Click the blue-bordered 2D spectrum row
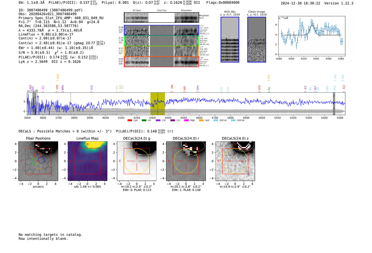The image size is (372, 253). coord(161,30)
